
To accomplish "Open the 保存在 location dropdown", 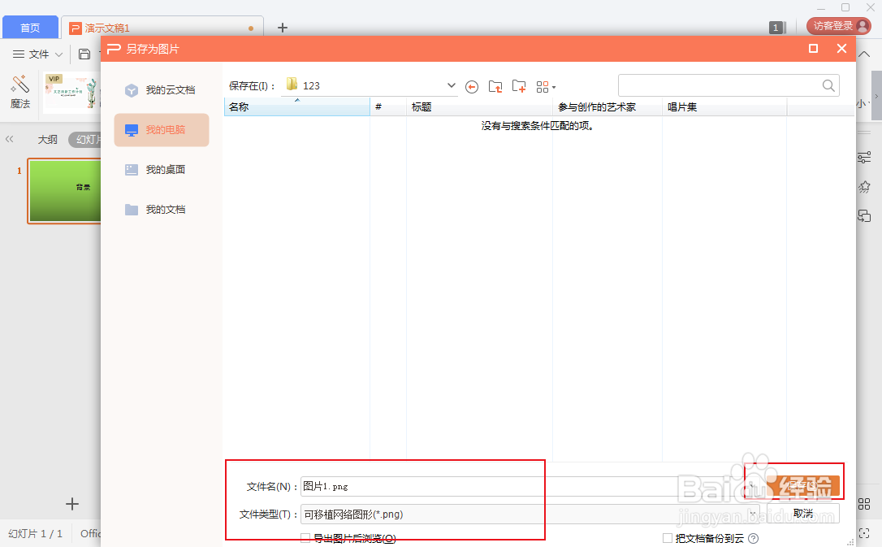I will point(452,85).
